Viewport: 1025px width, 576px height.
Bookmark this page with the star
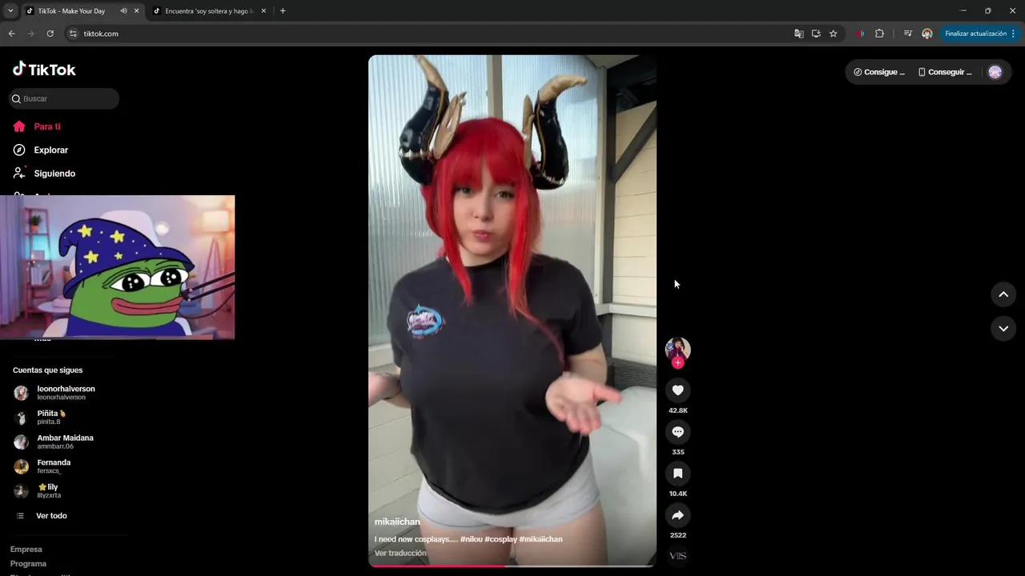pyautogui.click(x=833, y=34)
